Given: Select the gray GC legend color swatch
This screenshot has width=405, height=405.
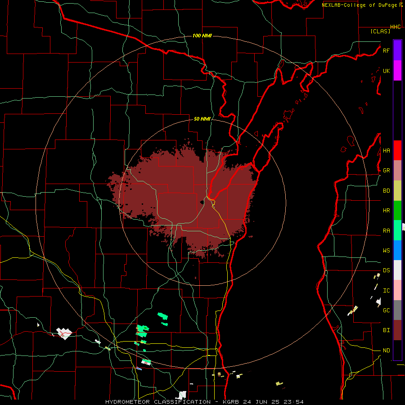Looking at the screenshot, I should point(397,310).
